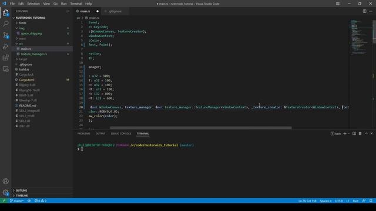376x211 pixels.
Task: Open the launch profile dropdown next to plus
Action: pyautogui.click(x=348, y=134)
